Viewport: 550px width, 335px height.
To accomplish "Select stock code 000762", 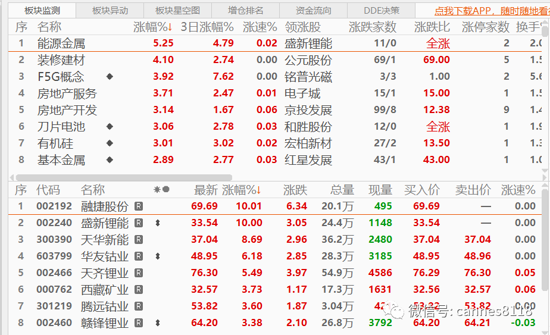I will [x=54, y=289].
